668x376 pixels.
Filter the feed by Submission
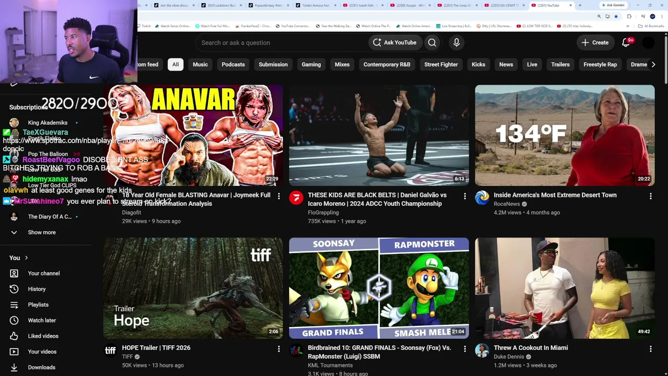point(273,64)
